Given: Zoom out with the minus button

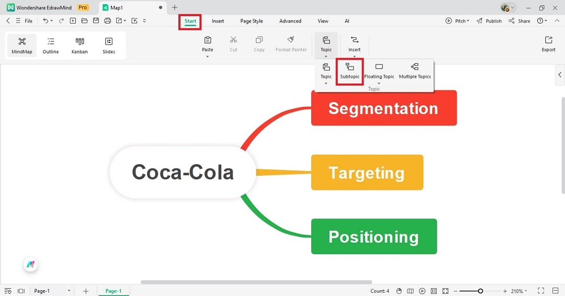Looking at the screenshot, I should (x=455, y=291).
